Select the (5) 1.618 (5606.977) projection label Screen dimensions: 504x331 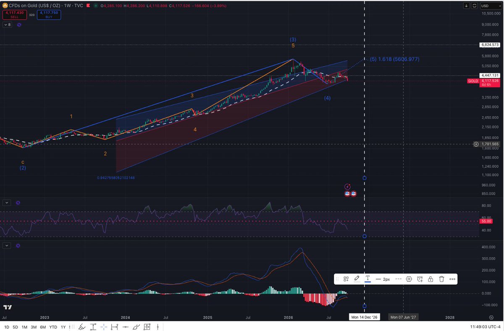[x=395, y=59]
